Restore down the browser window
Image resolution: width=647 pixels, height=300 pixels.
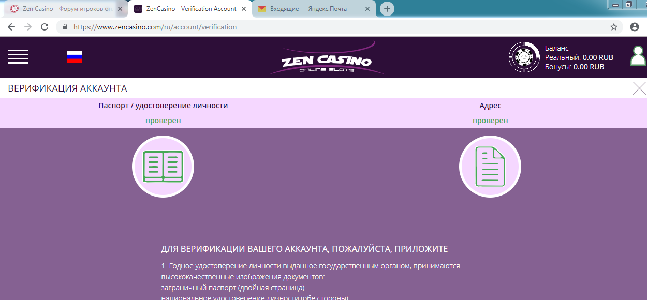[629, 4]
